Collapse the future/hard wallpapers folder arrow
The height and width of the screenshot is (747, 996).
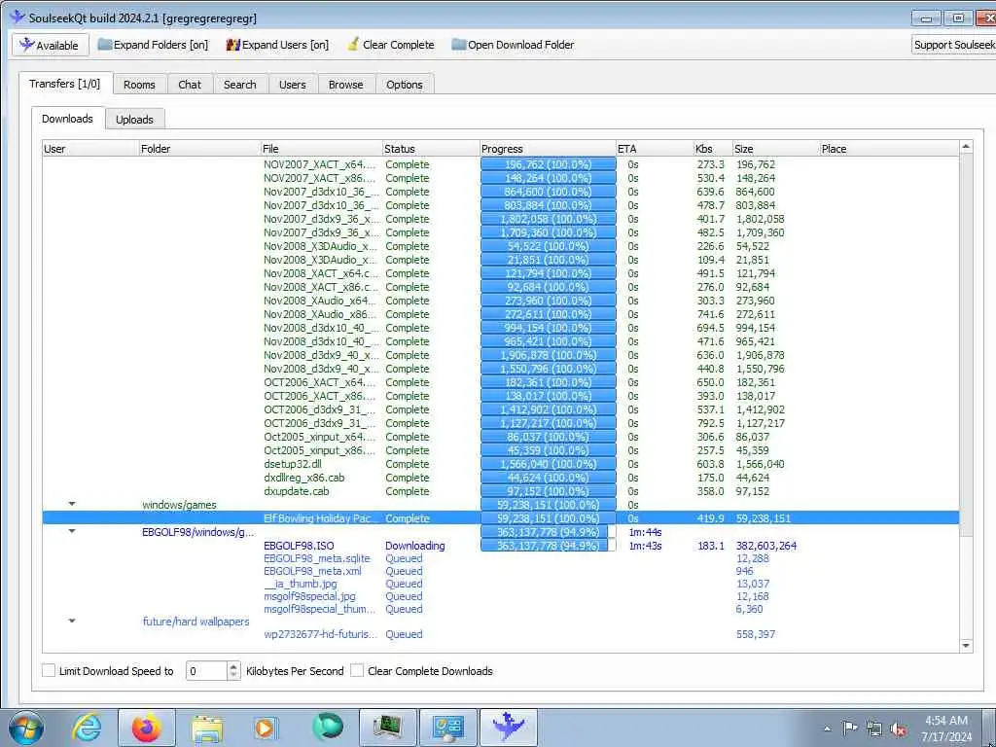(x=72, y=622)
